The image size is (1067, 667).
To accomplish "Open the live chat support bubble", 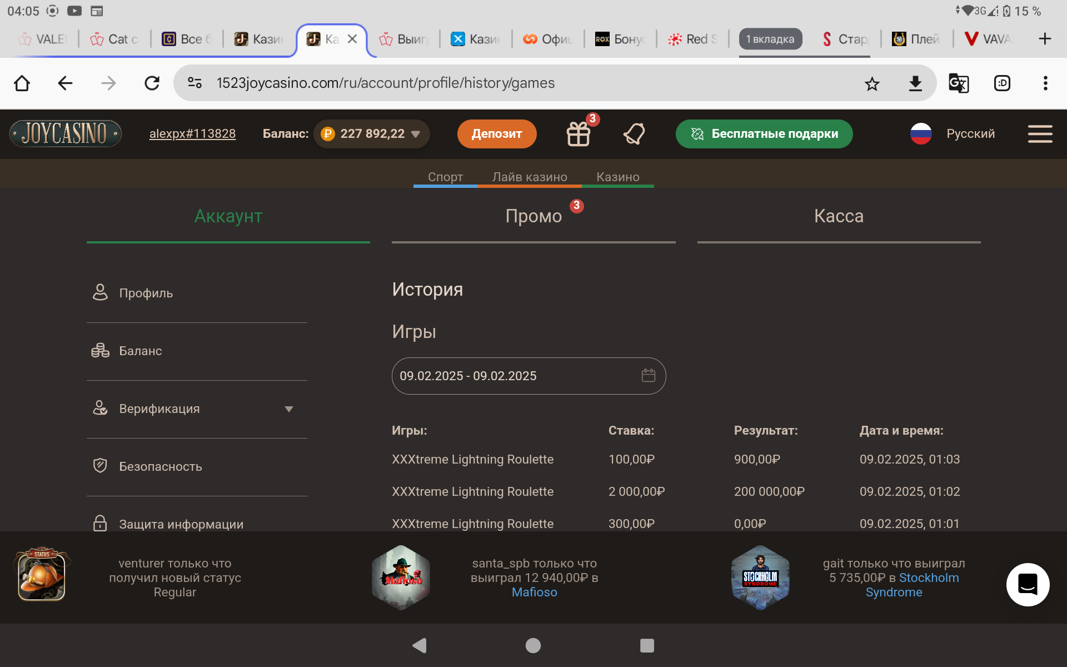I will pyautogui.click(x=1028, y=584).
